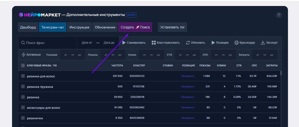Click the Позиции play icon
This screenshot has height=127, width=299.
pos(213,43)
